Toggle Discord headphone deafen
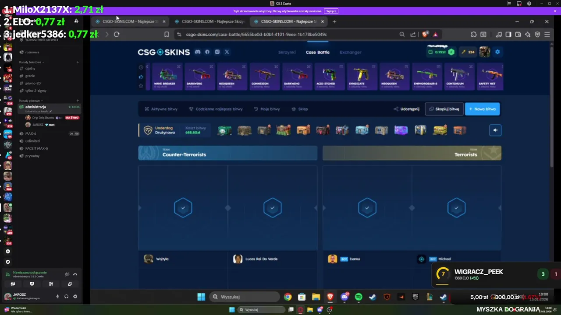Image resolution: width=561 pixels, height=315 pixels. click(x=66, y=296)
